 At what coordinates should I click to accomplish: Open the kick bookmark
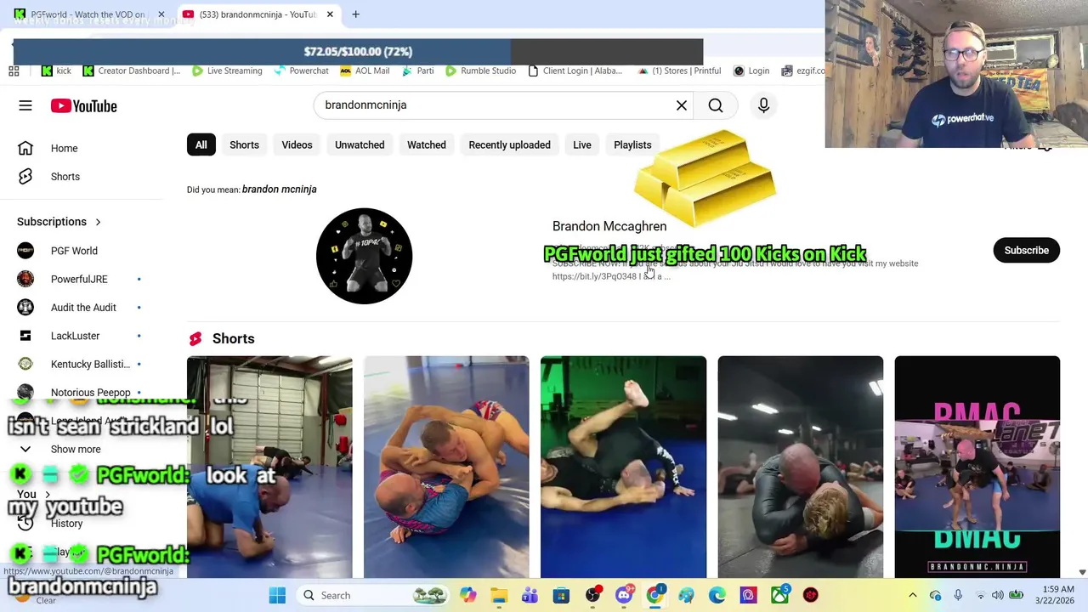click(x=56, y=71)
